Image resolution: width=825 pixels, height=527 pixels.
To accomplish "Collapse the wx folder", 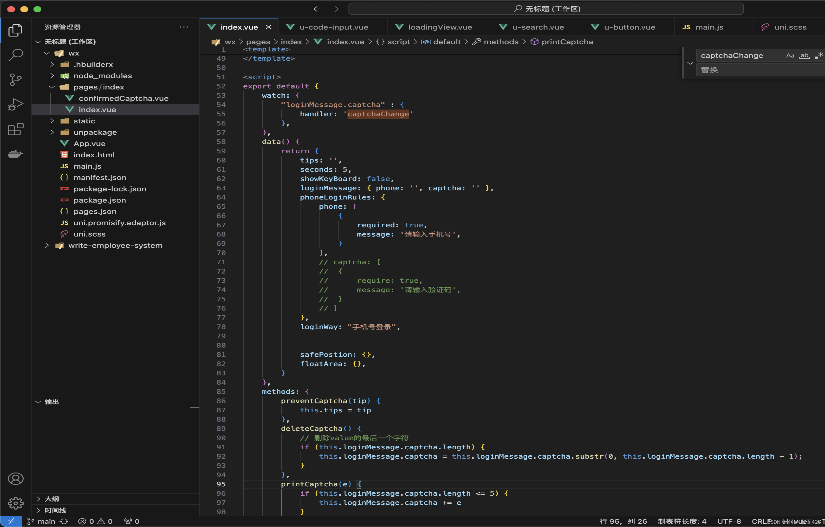I will coord(47,53).
